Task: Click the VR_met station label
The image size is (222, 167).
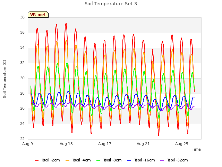Action: pyautogui.click(x=38, y=15)
